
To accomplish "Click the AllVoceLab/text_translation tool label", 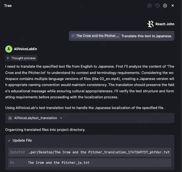I will coord(36,118).
